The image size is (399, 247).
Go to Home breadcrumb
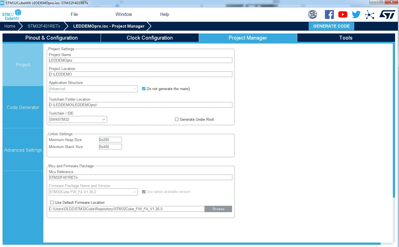(10, 26)
